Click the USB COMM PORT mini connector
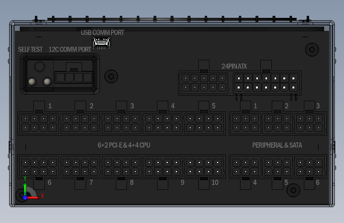 [x=101, y=43]
